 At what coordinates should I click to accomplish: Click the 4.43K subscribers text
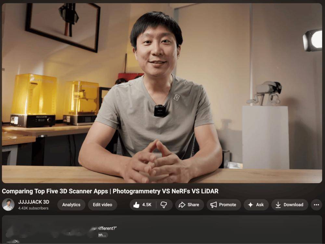33,208
